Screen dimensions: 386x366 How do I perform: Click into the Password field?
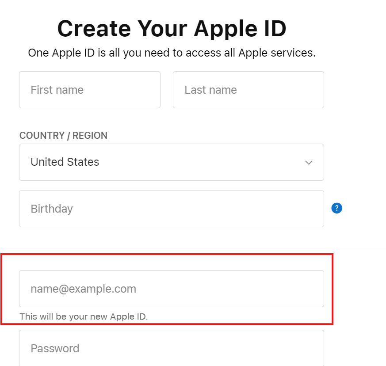click(x=172, y=348)
